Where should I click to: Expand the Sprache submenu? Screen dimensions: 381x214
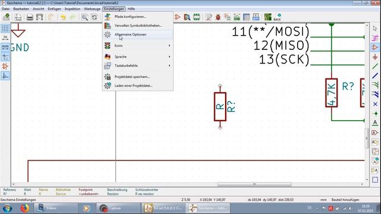(x=138, y=56)
